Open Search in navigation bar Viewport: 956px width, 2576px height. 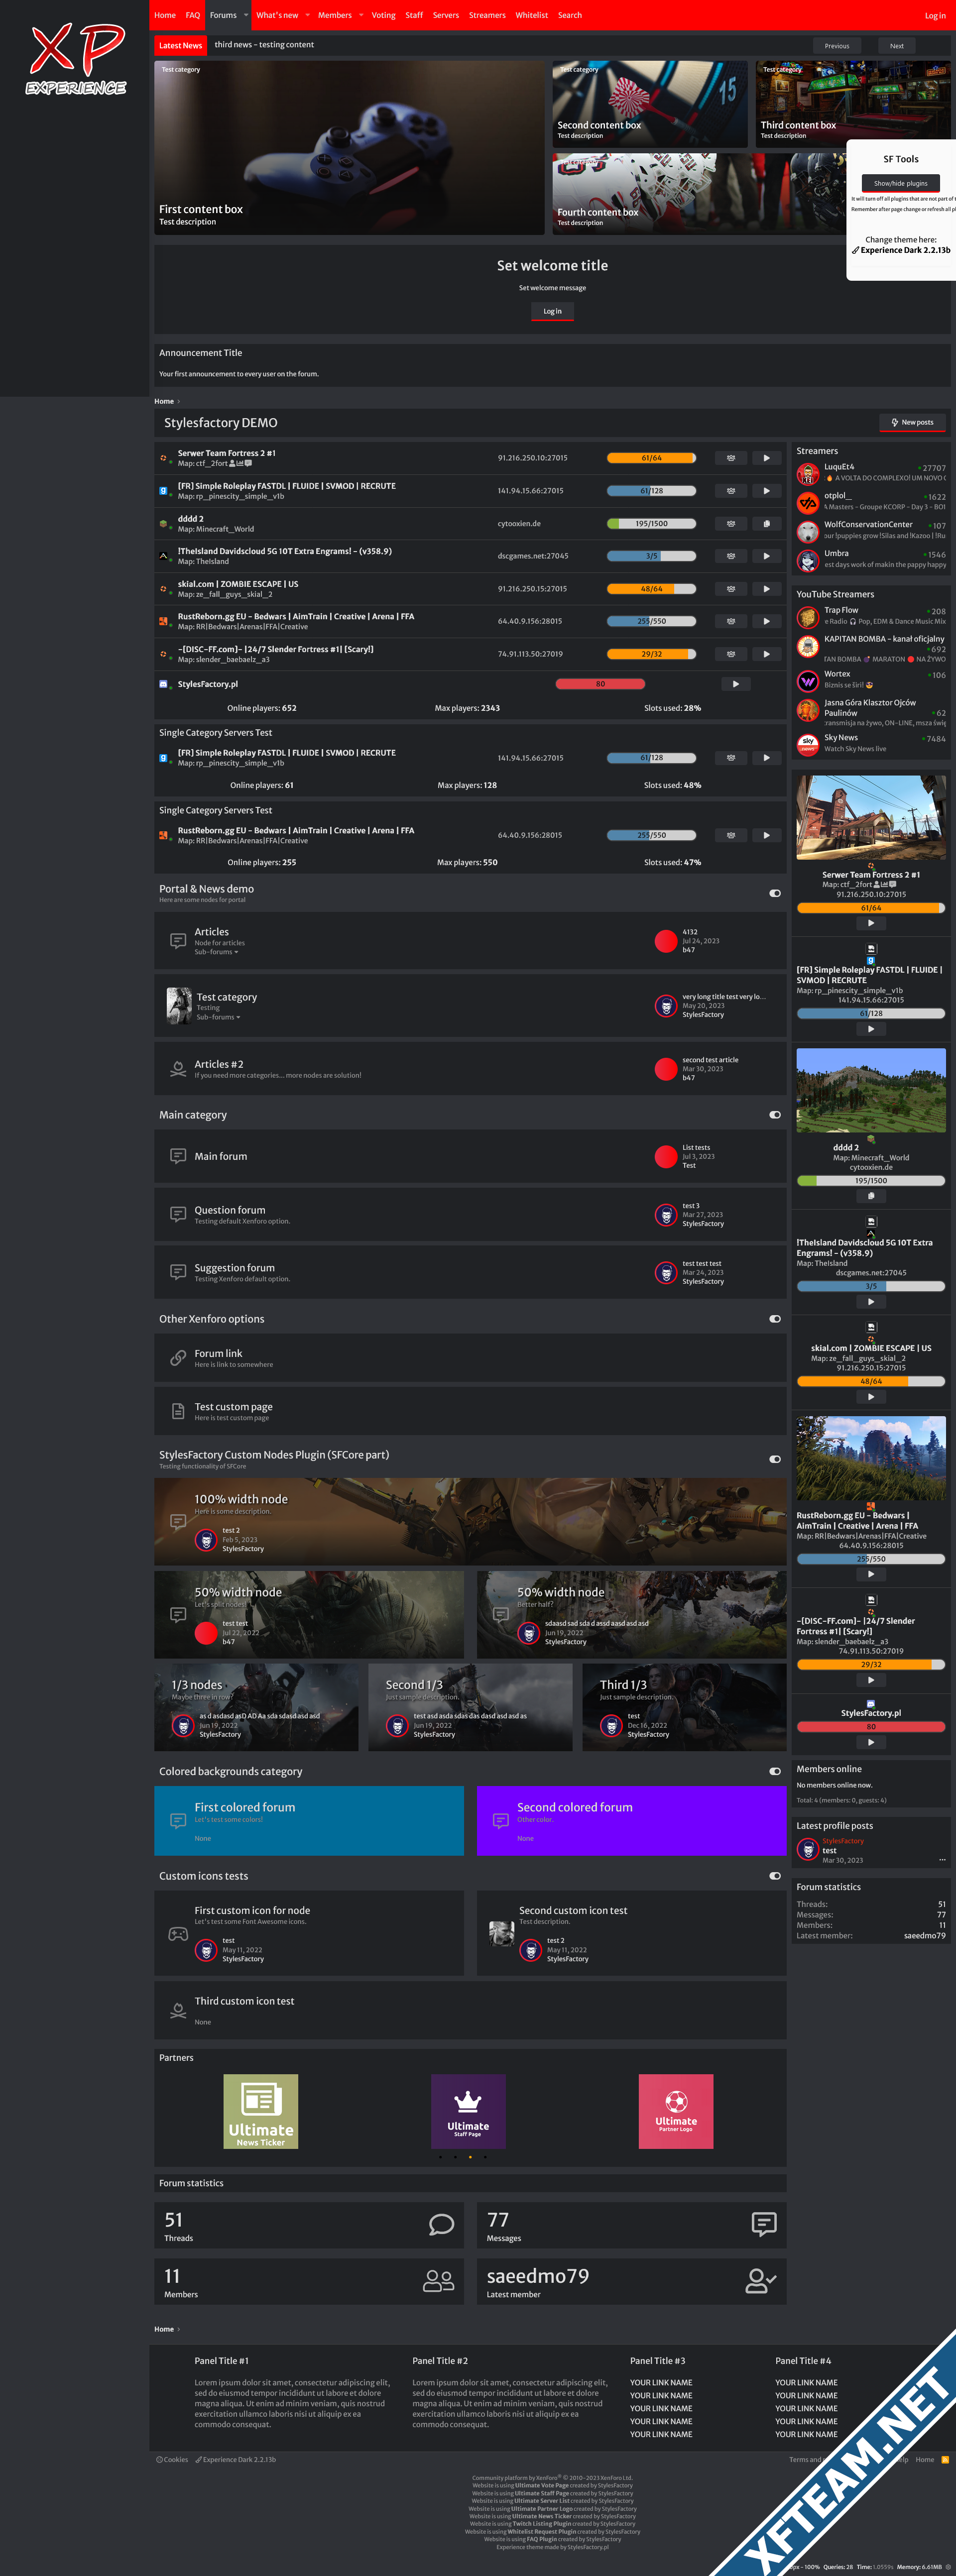(x=570, y=15)
